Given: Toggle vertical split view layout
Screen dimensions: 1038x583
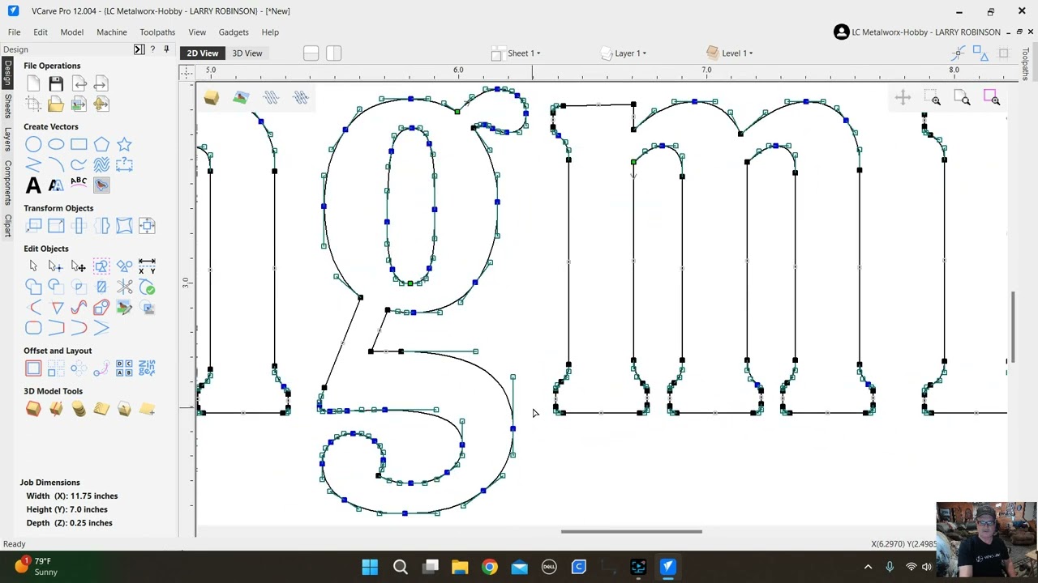Looking at the screenshot, I should click(333, 53).
